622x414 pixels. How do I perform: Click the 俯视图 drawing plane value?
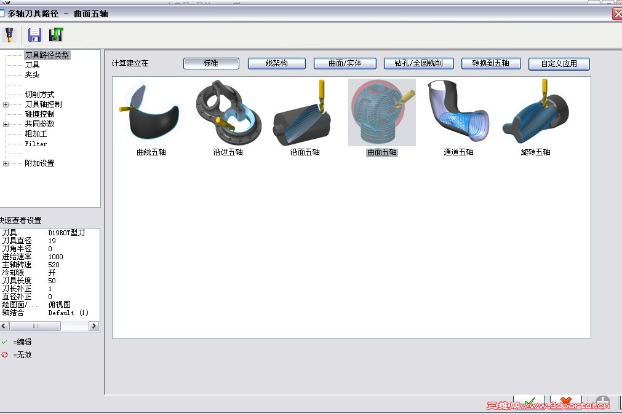pyautogui.click(x=60, y=304)
